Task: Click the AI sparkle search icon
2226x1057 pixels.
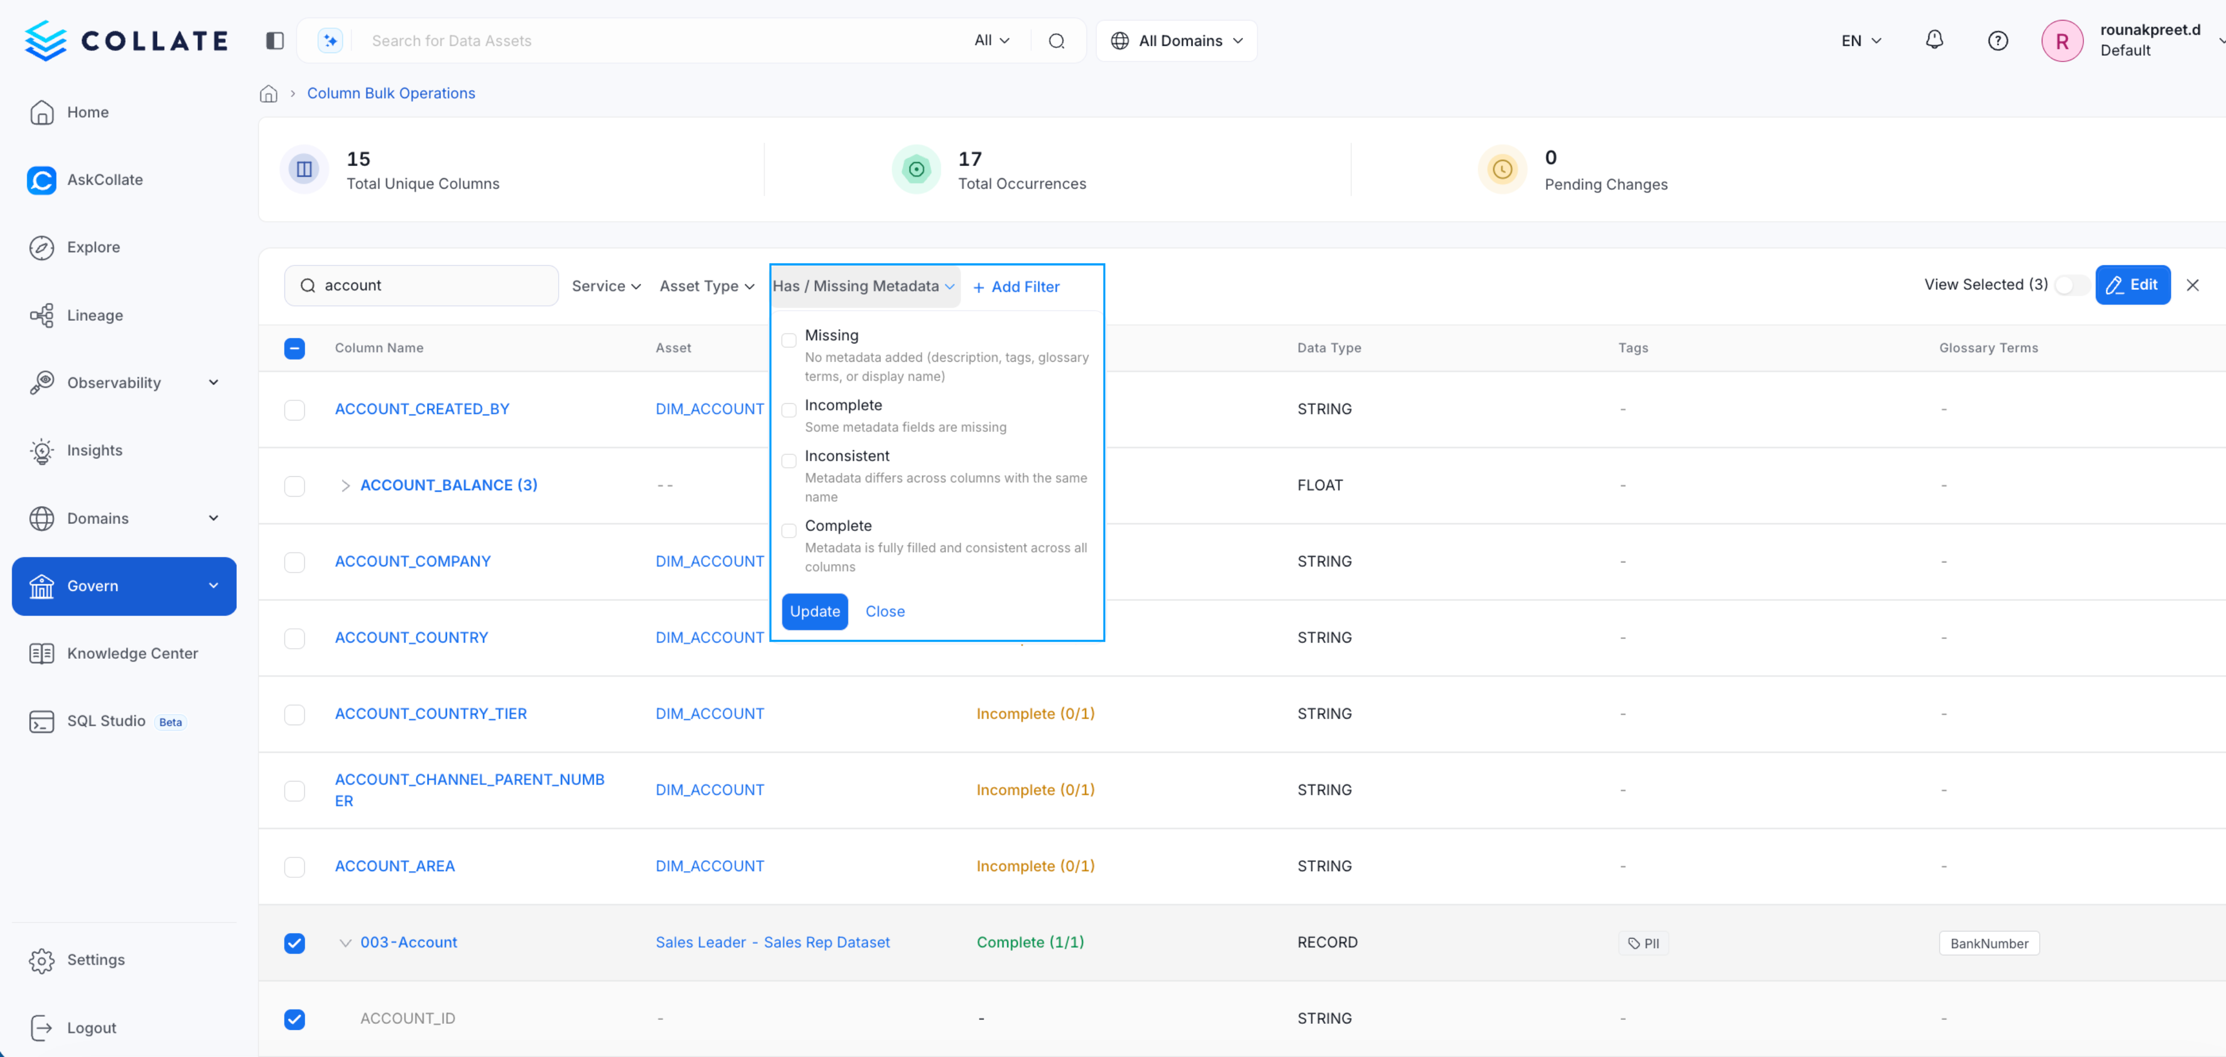Action: coord(330,40)
